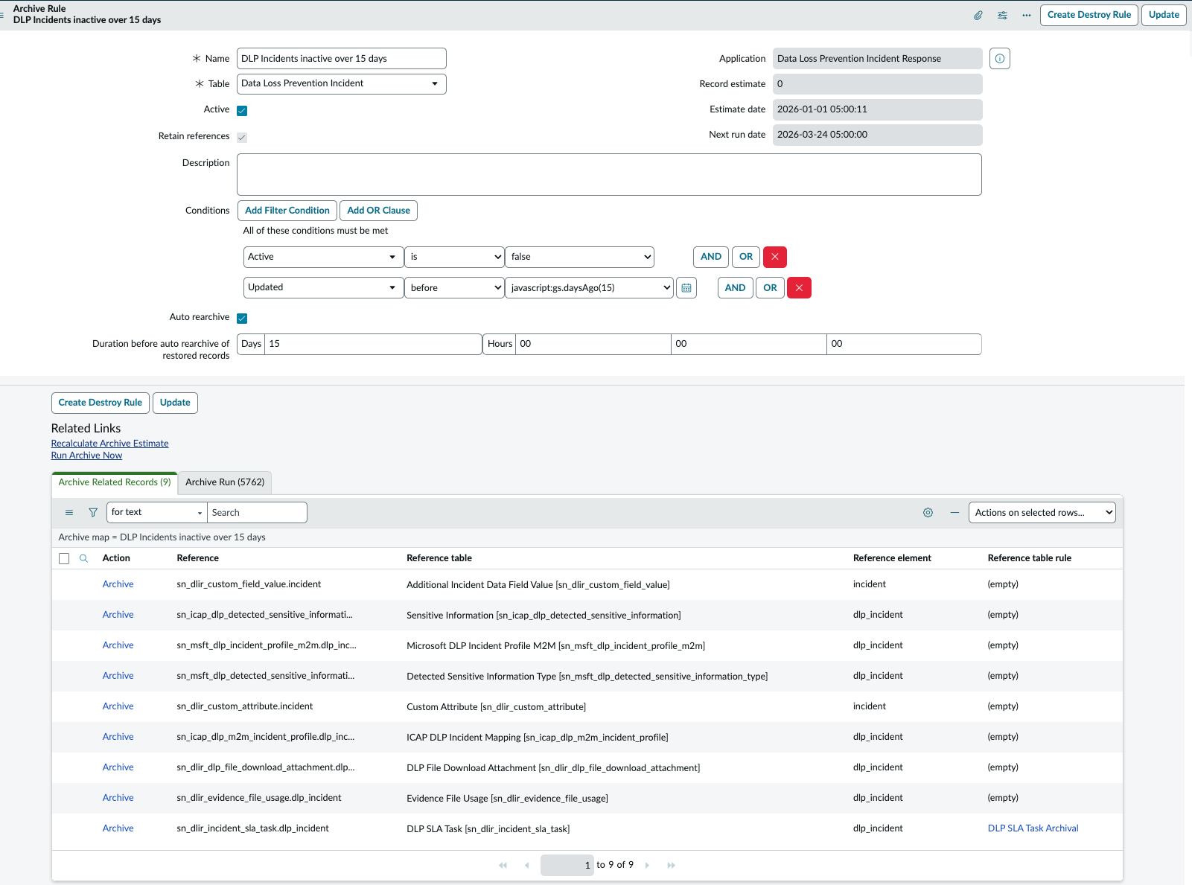
Task: Click the attachments paperclip icon
Action: coord(978,15)
